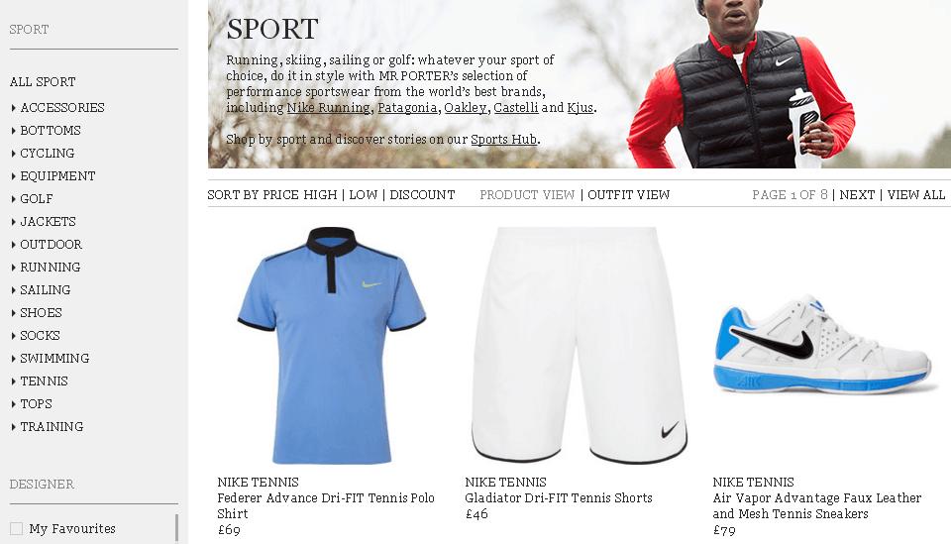Open the white Gladiator tennis shorts image
The height and width of the screenshot is (544, 951).
[579, 345]
